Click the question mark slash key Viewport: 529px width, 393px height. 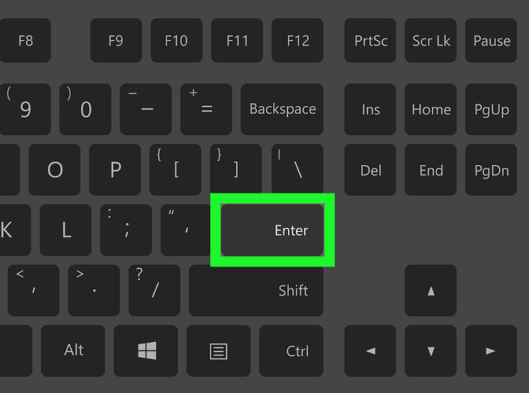154,290
